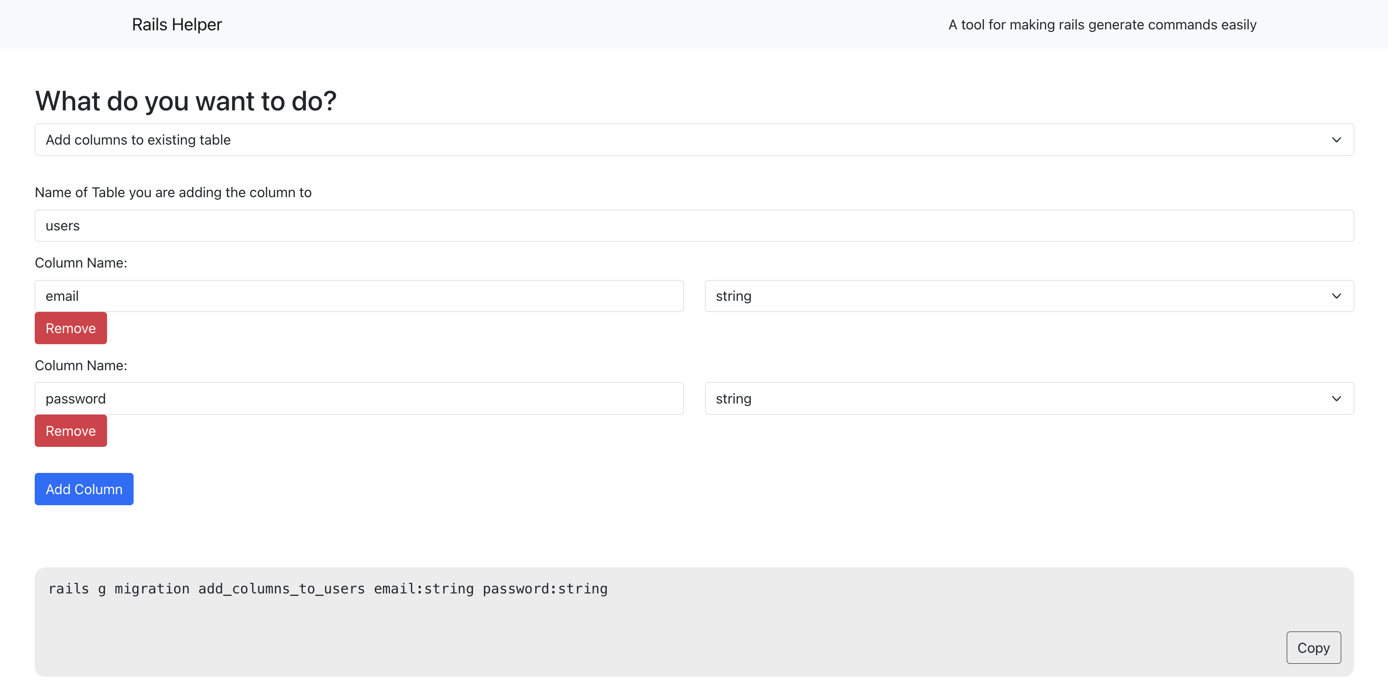Click the second 'Column Name:' label above password
This screenshot has height=699, width=1388.
(x=81, y=366)
